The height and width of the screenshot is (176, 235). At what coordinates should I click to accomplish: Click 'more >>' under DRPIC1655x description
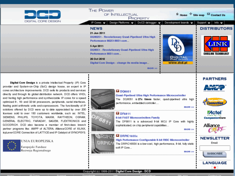189,151
